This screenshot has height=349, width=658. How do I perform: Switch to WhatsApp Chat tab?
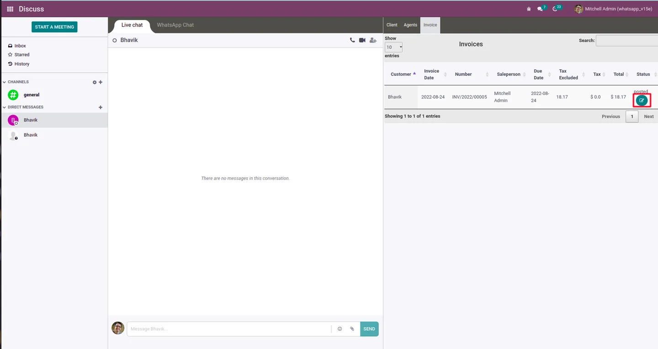175,25
